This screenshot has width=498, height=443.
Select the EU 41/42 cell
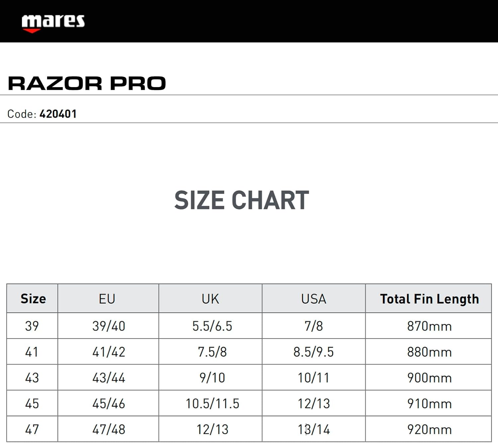[109, 352]
